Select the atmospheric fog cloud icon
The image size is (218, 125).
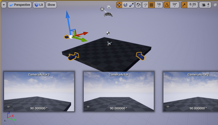[109, 7]
